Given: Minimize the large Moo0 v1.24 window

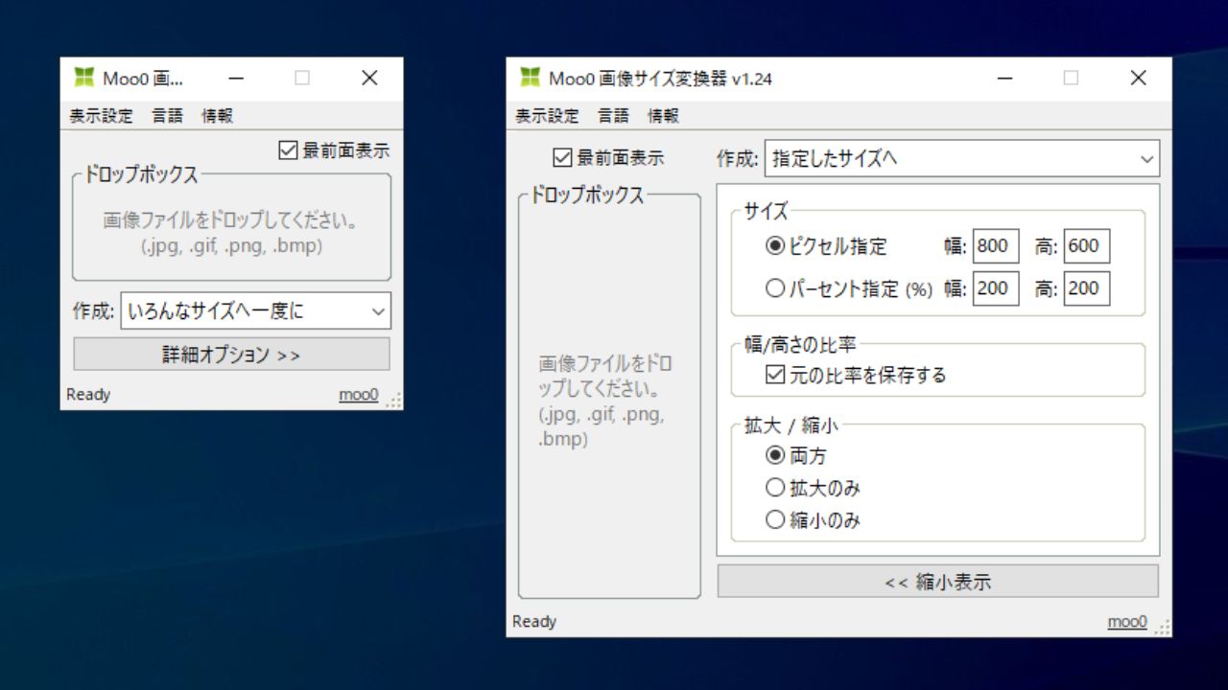Looking at the screenshot, I should coord(1004,79).
